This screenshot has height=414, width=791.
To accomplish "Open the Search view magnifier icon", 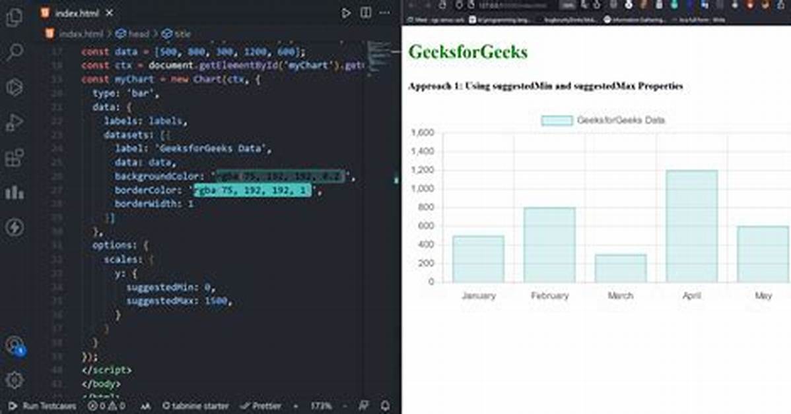I will [14, 52].
